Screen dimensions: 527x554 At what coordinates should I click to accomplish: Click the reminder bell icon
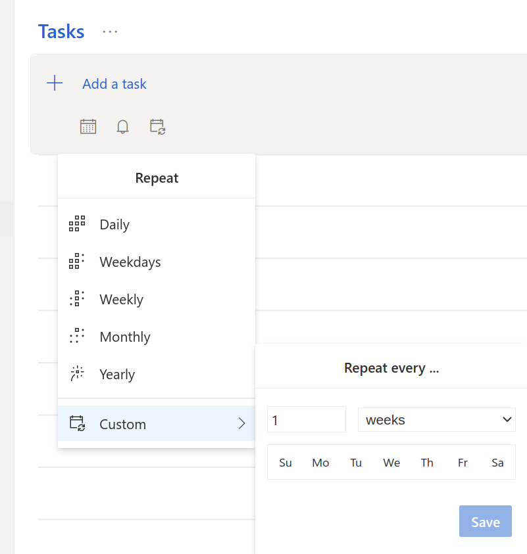(123, 127)
